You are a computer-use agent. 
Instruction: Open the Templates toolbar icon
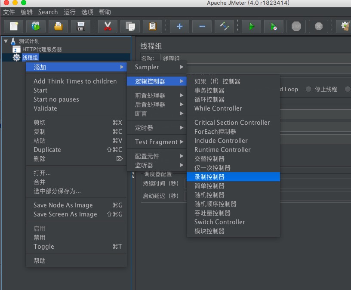[x=36, y=26]
